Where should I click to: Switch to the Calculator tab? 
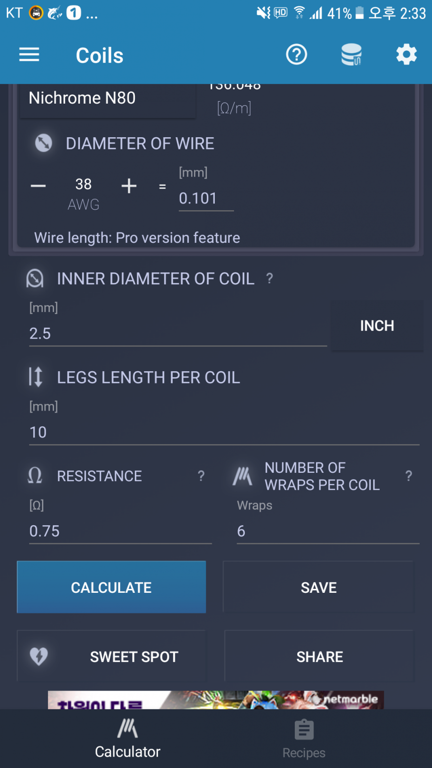128,739
